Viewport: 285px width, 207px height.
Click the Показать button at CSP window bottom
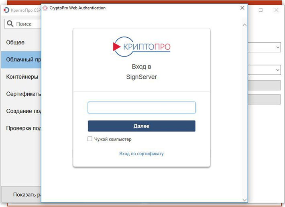pyautogui.click(x=21, y=195)
